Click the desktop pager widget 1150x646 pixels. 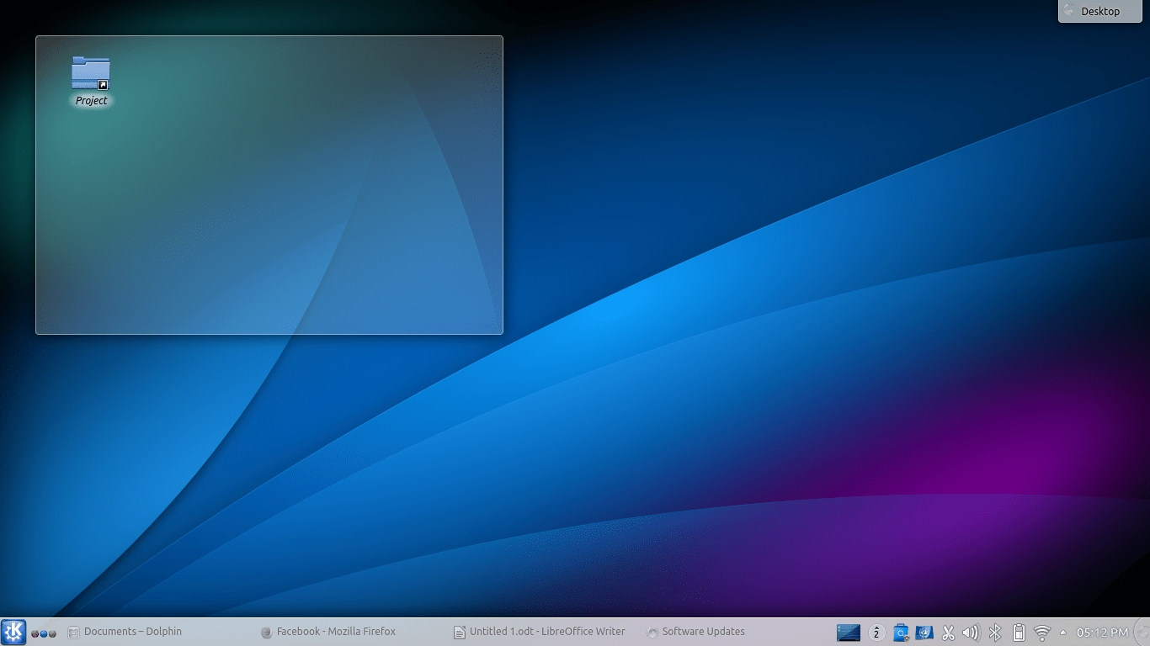(849, 632)
